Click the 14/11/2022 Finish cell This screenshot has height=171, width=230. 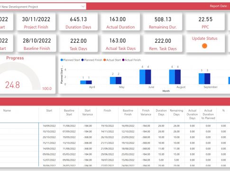click(107, 132)
